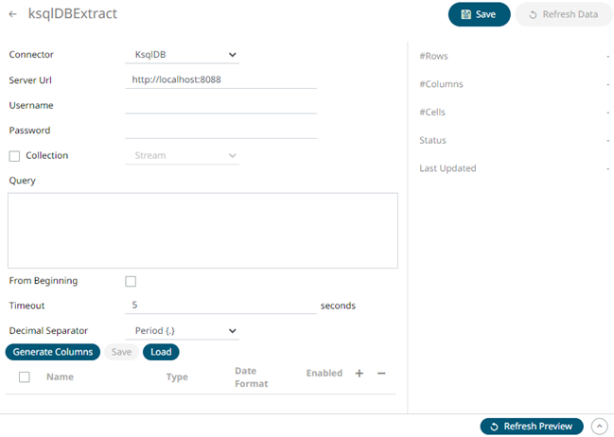The image size is (614, 437).
Task: Click inside the Query text area
Action: pos(202,231)
